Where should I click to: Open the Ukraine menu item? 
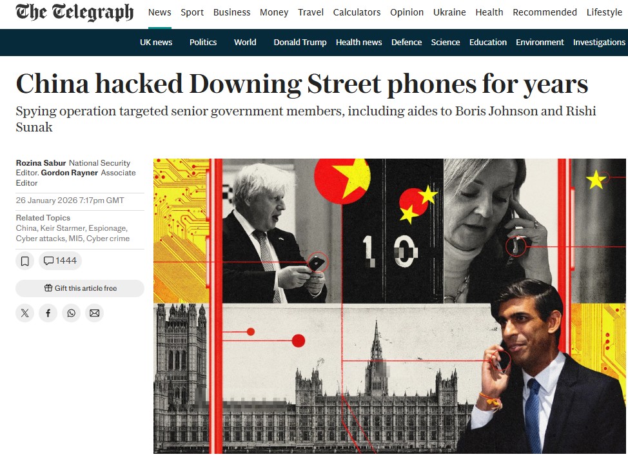[449, 12]
